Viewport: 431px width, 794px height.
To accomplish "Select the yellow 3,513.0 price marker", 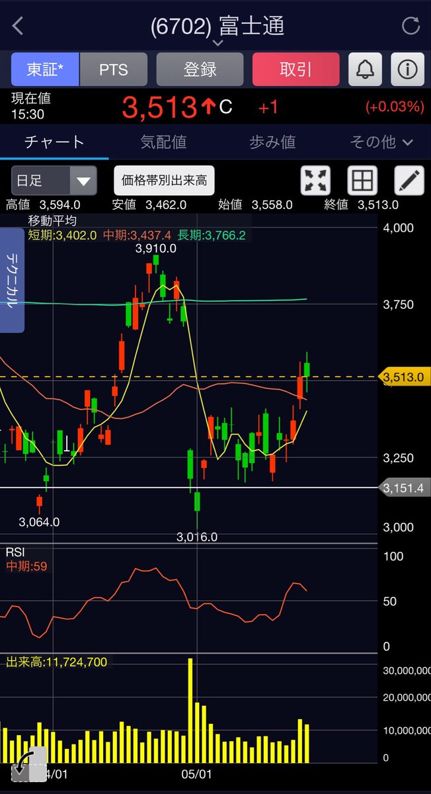I will pyautogui.click(x=403, y=377).
